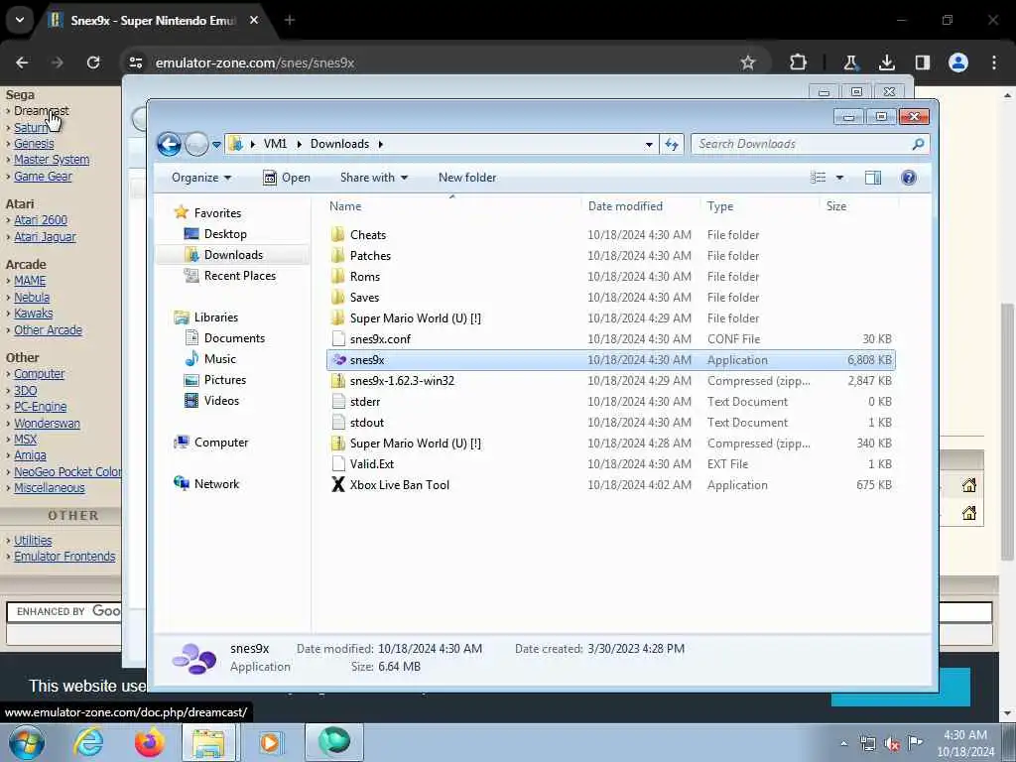Open recent locations dropdown beside Forward button
The height and width of the screenshot is (762, 1016).
pyautogui.click(x=216, y=145)
